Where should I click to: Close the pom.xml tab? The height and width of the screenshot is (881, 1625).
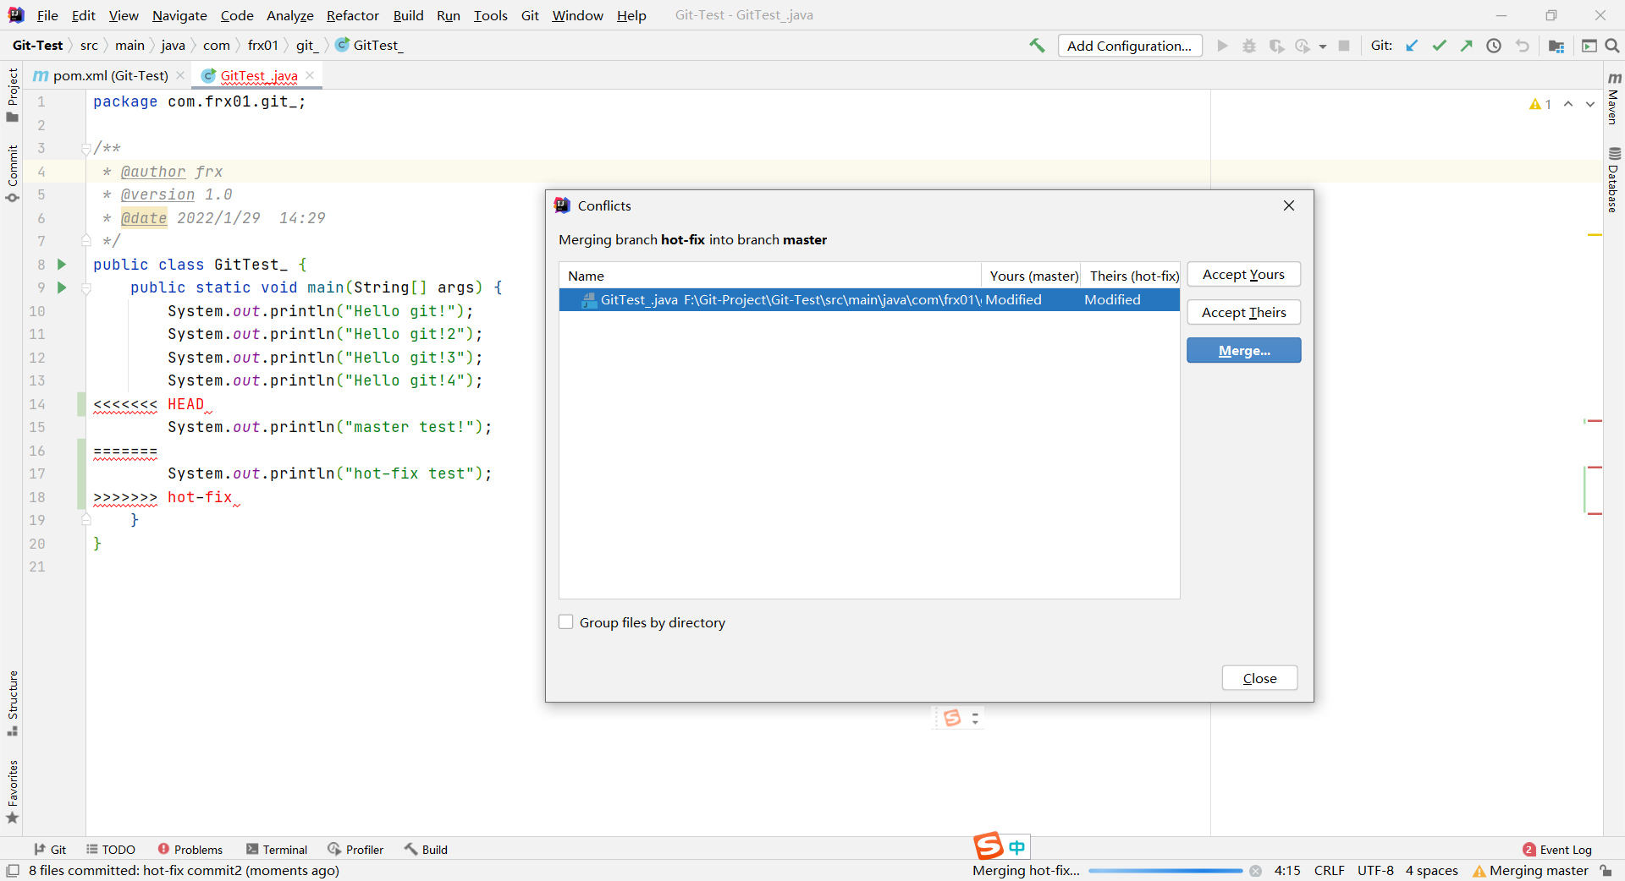tap(180, 75)
